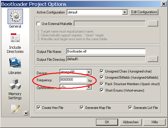Toggle the Create Hex File checkbox
Image resolution: width=168 pixels, height=128 pixels.
(x=38, y=107)
